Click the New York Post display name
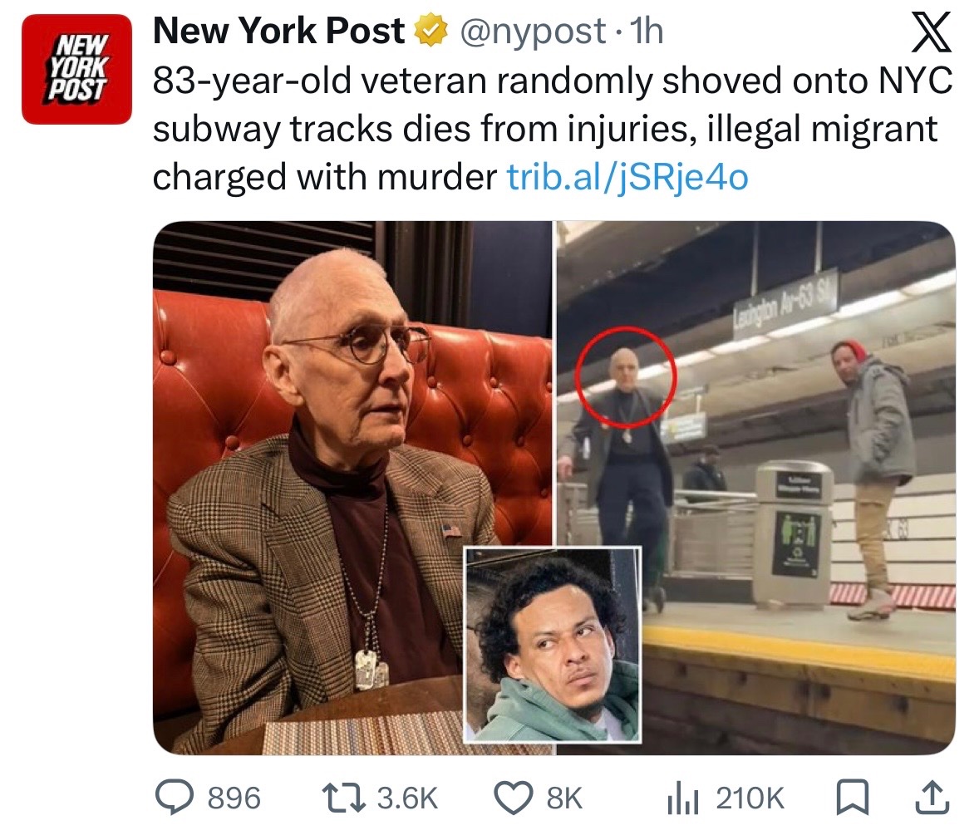Screen dimensions: 979x840 tap(278, 31)
